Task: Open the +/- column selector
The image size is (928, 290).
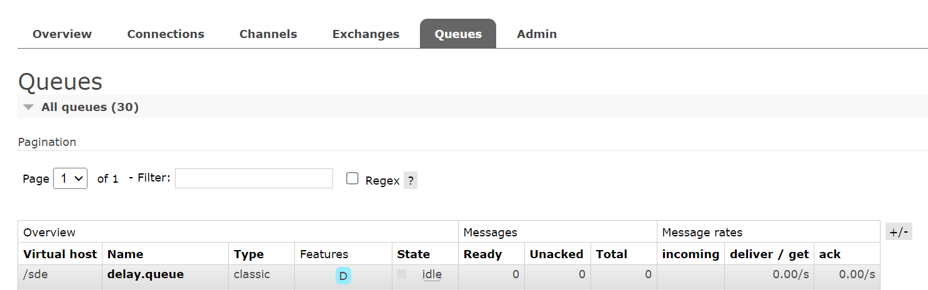Action: tap(899, 232)
